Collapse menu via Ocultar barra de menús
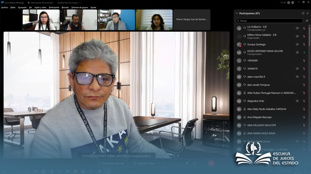 [69, 2]
